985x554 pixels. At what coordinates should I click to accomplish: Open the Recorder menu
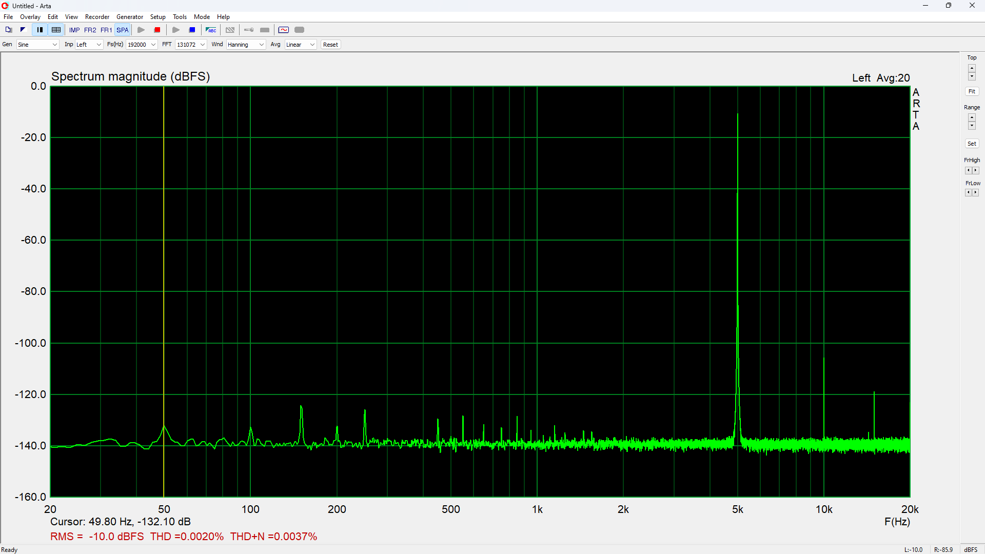coord(97,17)
